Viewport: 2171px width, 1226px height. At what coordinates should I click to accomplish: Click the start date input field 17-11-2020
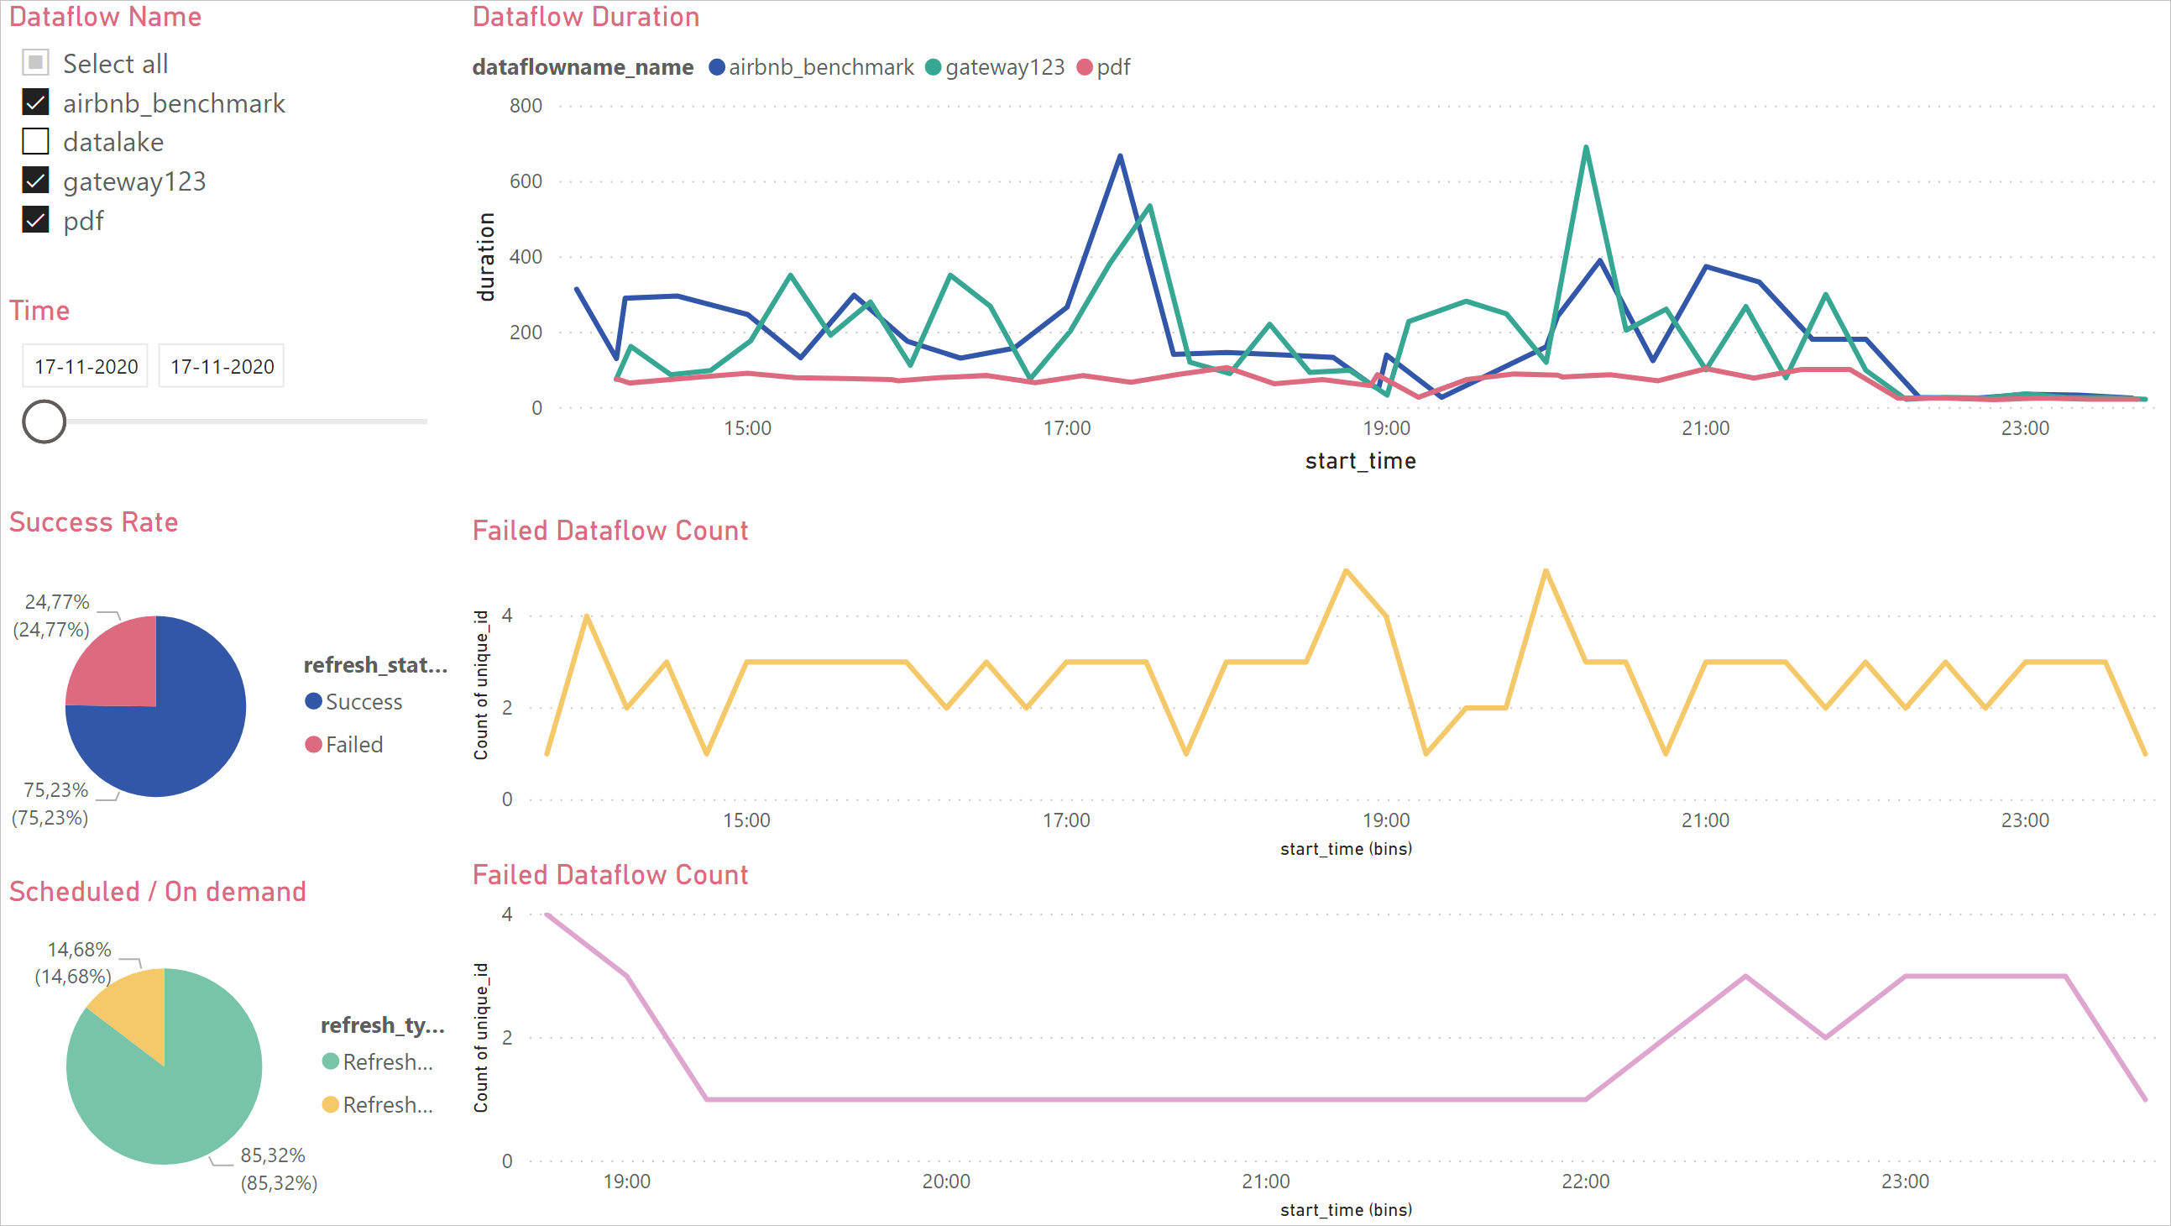85,365
